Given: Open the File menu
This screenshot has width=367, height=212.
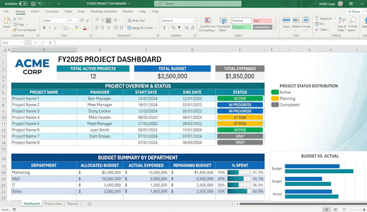Looking at the screenshot, I should click(6, 11).
